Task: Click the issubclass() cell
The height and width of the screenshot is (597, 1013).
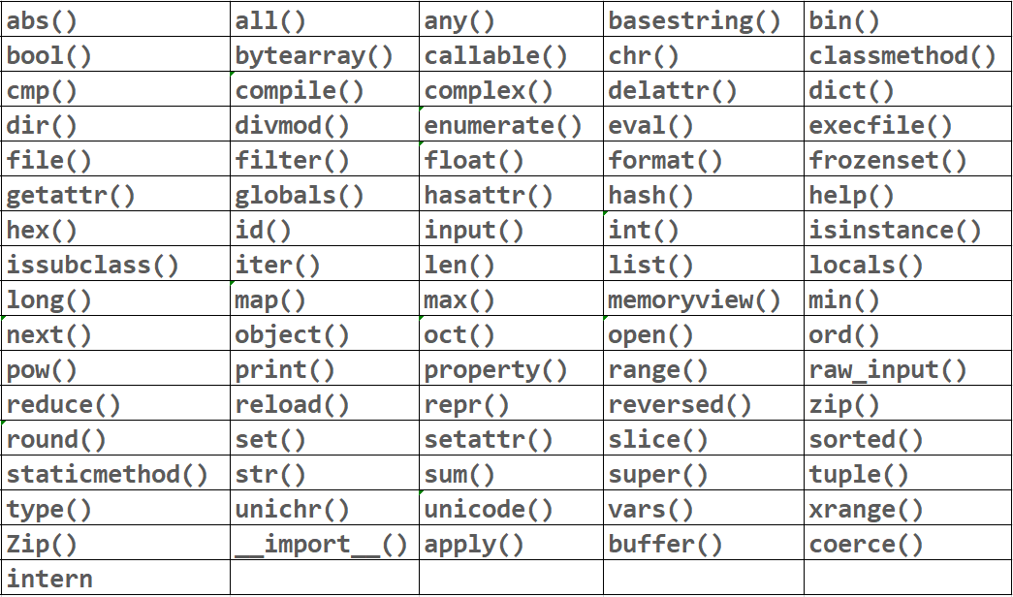Action: coord(93,265)
